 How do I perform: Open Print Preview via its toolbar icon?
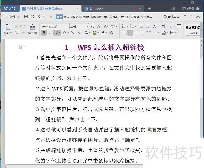[39, 17]
